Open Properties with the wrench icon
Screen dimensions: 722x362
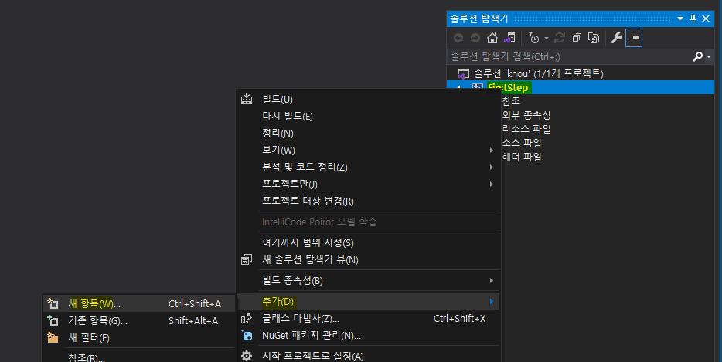[x=616, y=38]
